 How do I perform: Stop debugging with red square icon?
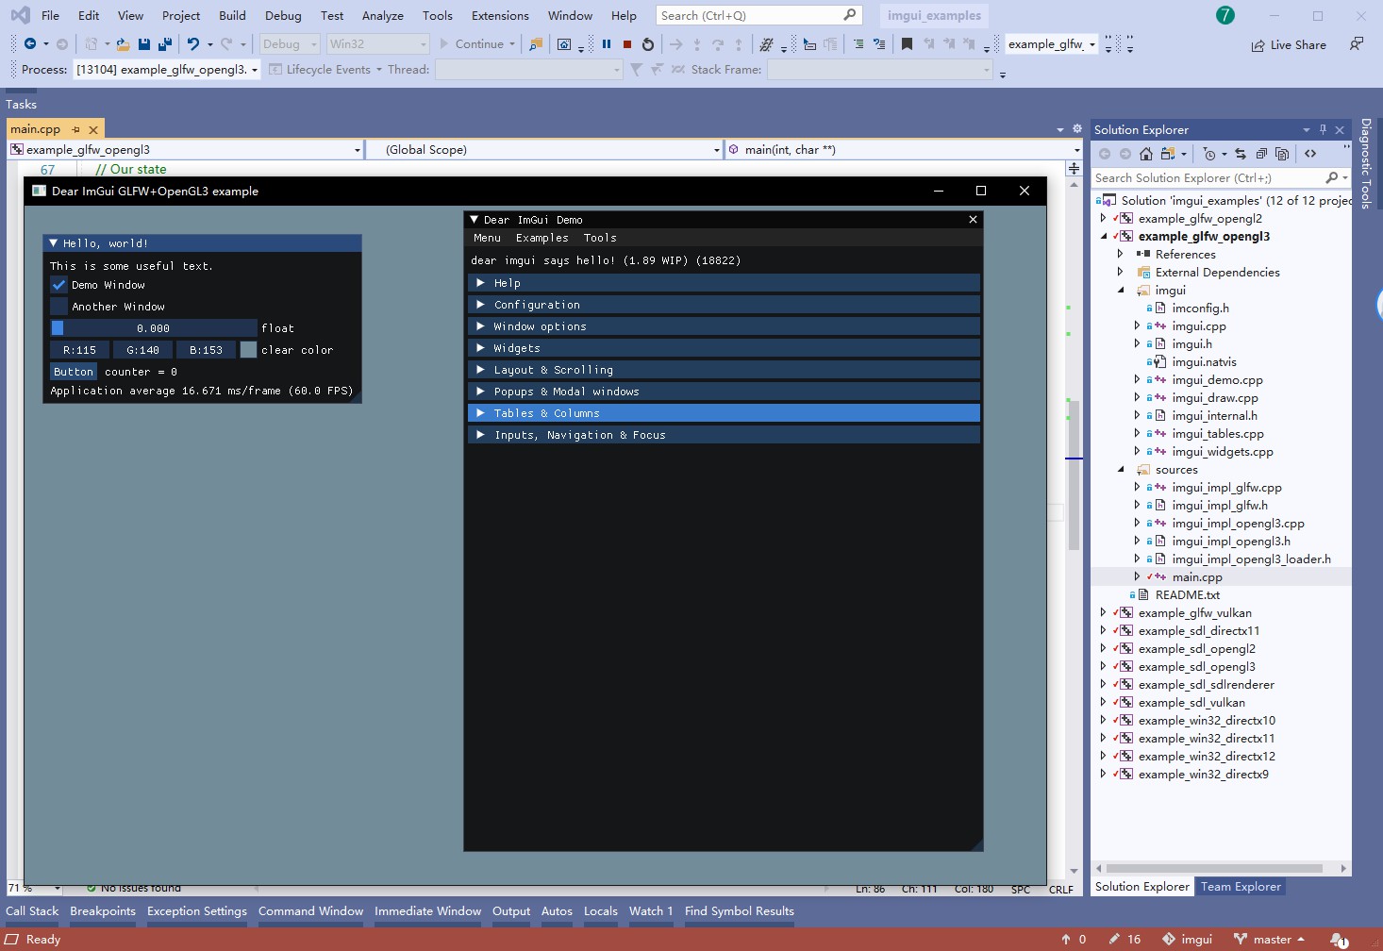[627, 44]
